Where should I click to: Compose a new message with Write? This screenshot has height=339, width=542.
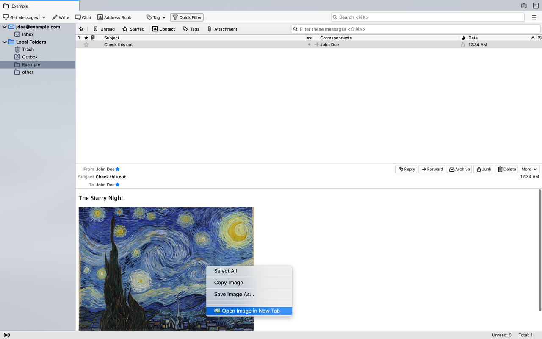[61, 17]
